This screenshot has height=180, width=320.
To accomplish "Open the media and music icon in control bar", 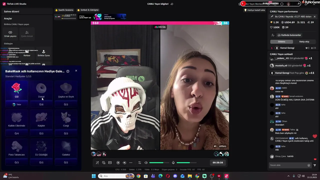I will pos(103,163).
